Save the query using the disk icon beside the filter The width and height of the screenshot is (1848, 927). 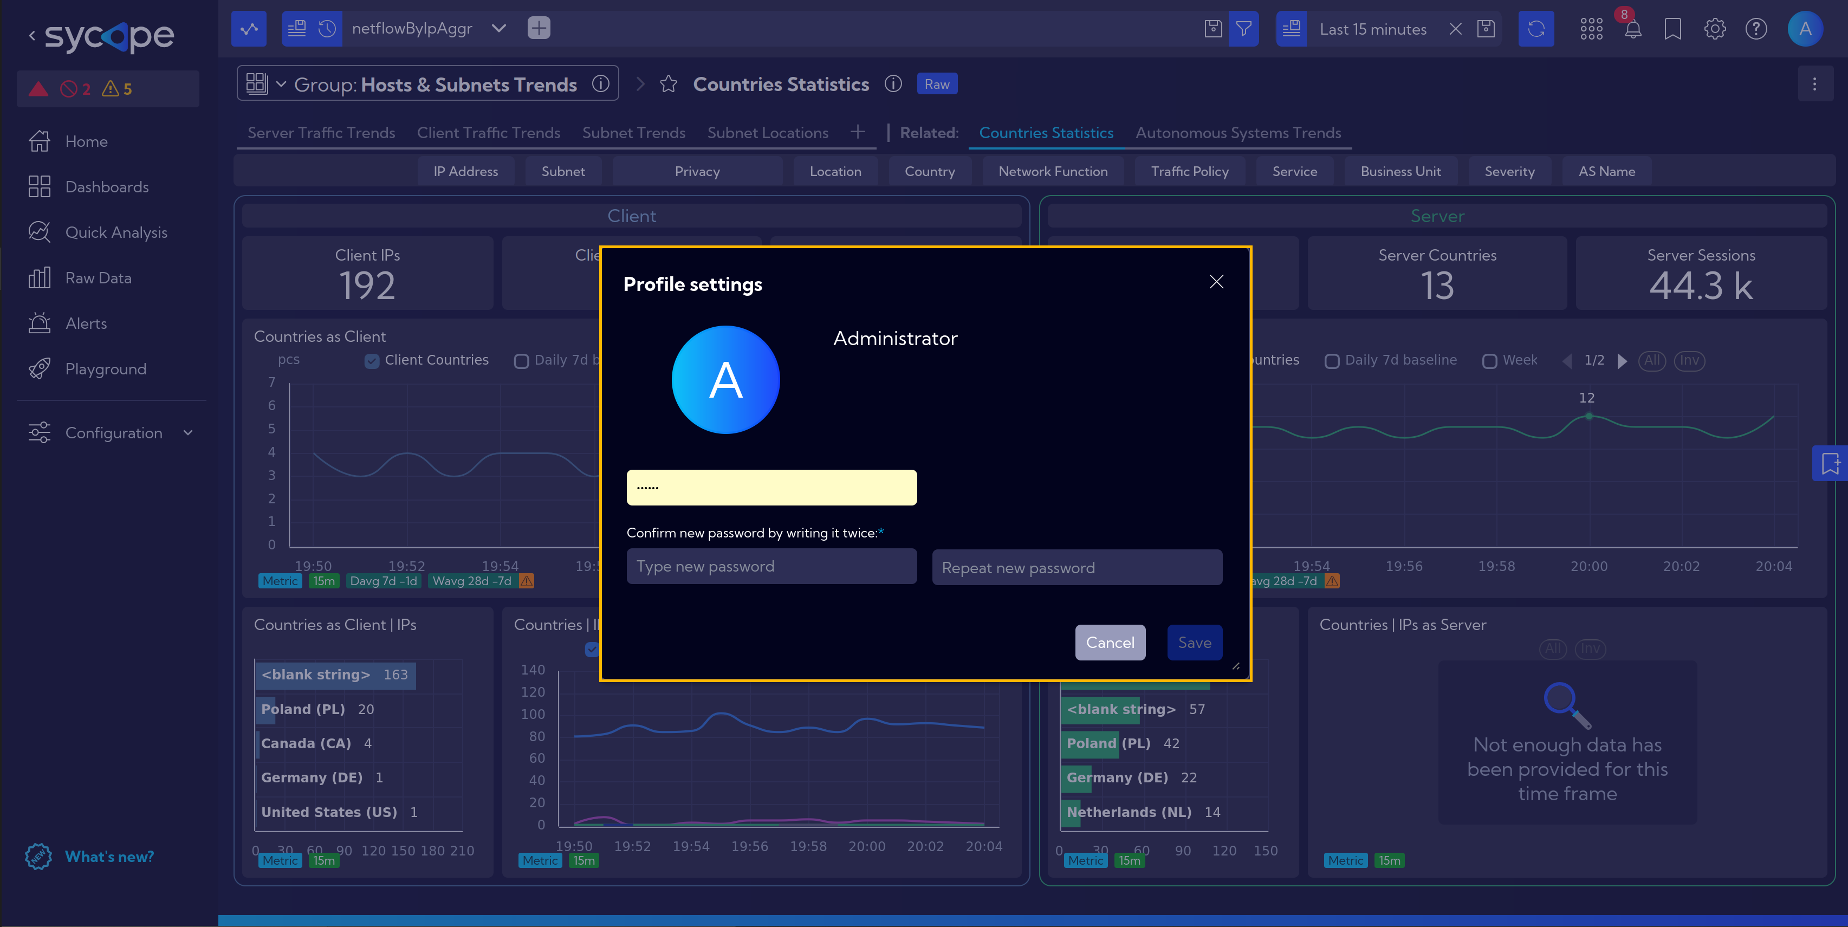click(x=1212, y=29)
